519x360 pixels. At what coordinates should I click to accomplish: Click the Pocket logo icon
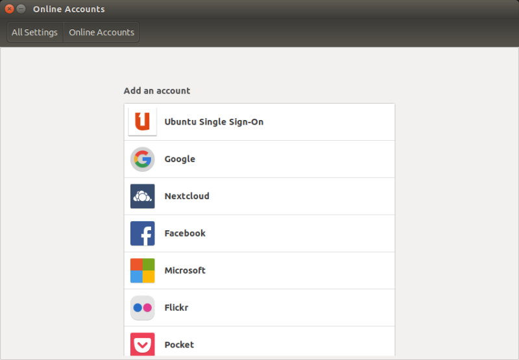[x=142, y=344]
